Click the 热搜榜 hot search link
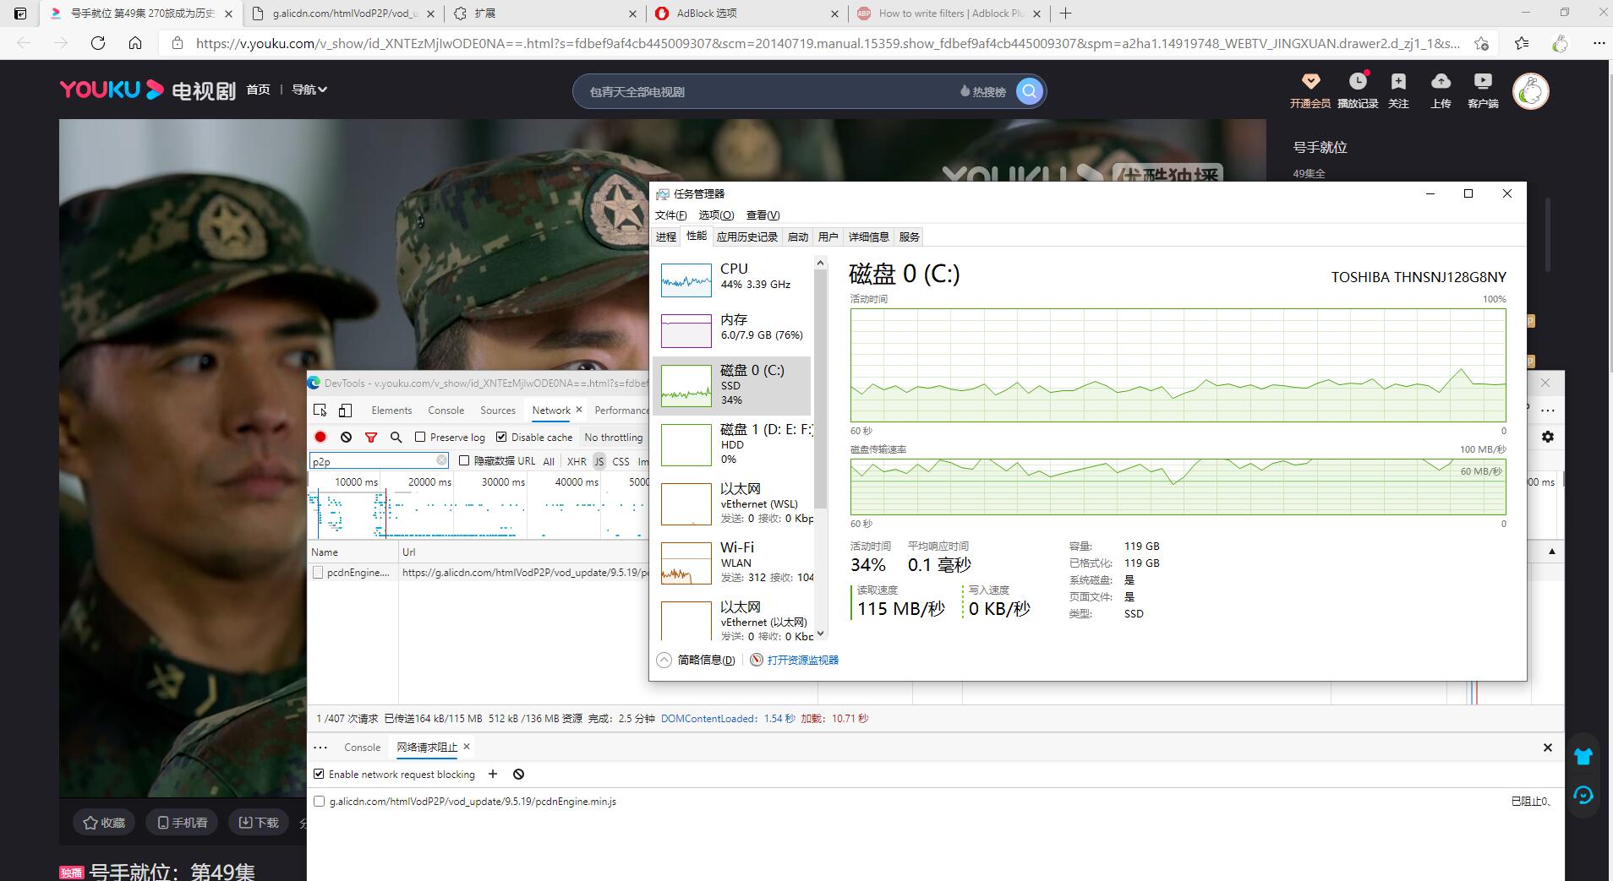Screen dimensions: 1613x881 click(x=982, y=91)
